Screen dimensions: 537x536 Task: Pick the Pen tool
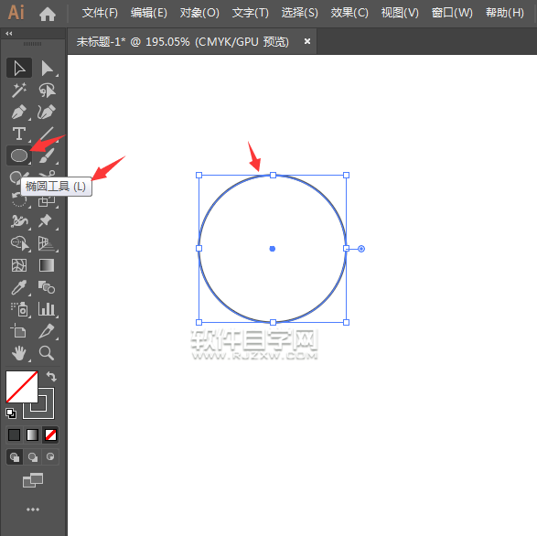point(19,112)
